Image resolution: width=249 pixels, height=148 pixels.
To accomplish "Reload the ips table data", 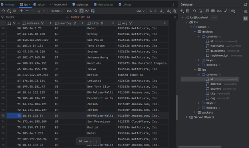I will (3, 11).
